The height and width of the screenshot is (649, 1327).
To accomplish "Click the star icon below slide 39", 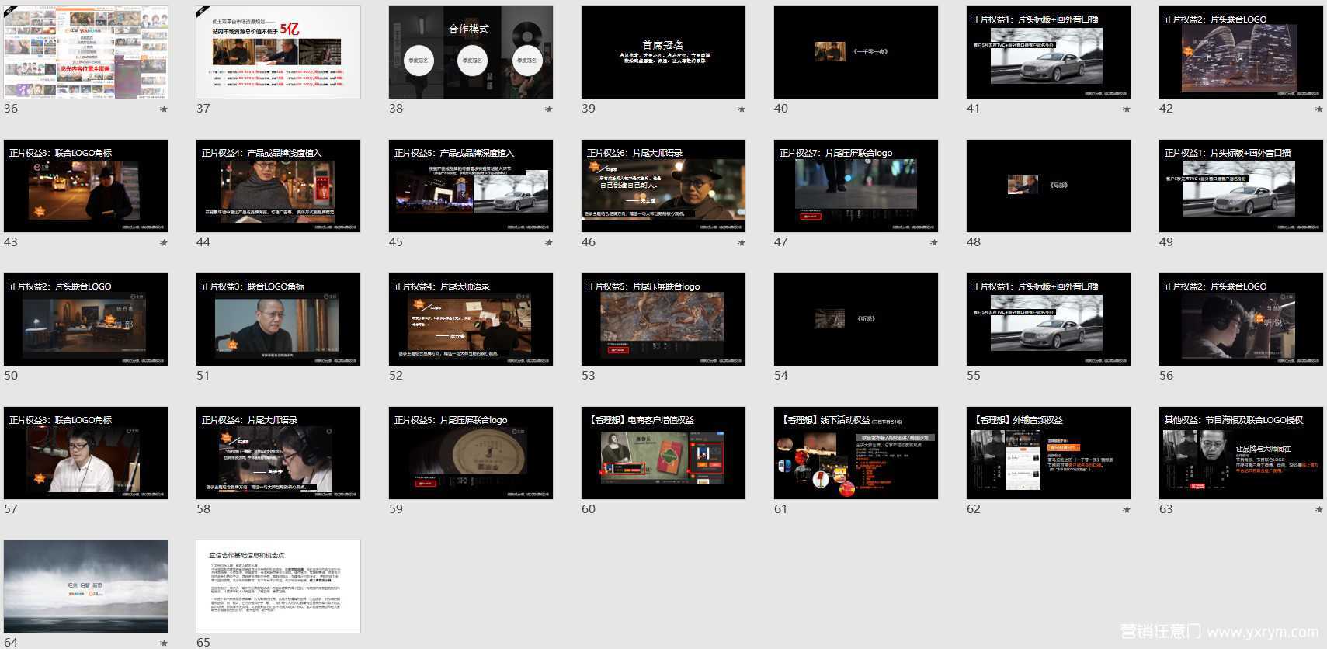I will click(x=741, y=109).
